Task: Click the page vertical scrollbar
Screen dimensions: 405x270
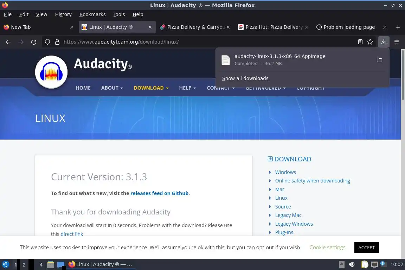Action: tap(403, 75)
